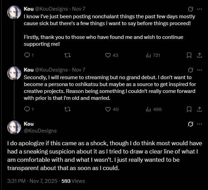208x190 pixels.
Task: Share the first tweet in thread
Action: pos(199,55)
